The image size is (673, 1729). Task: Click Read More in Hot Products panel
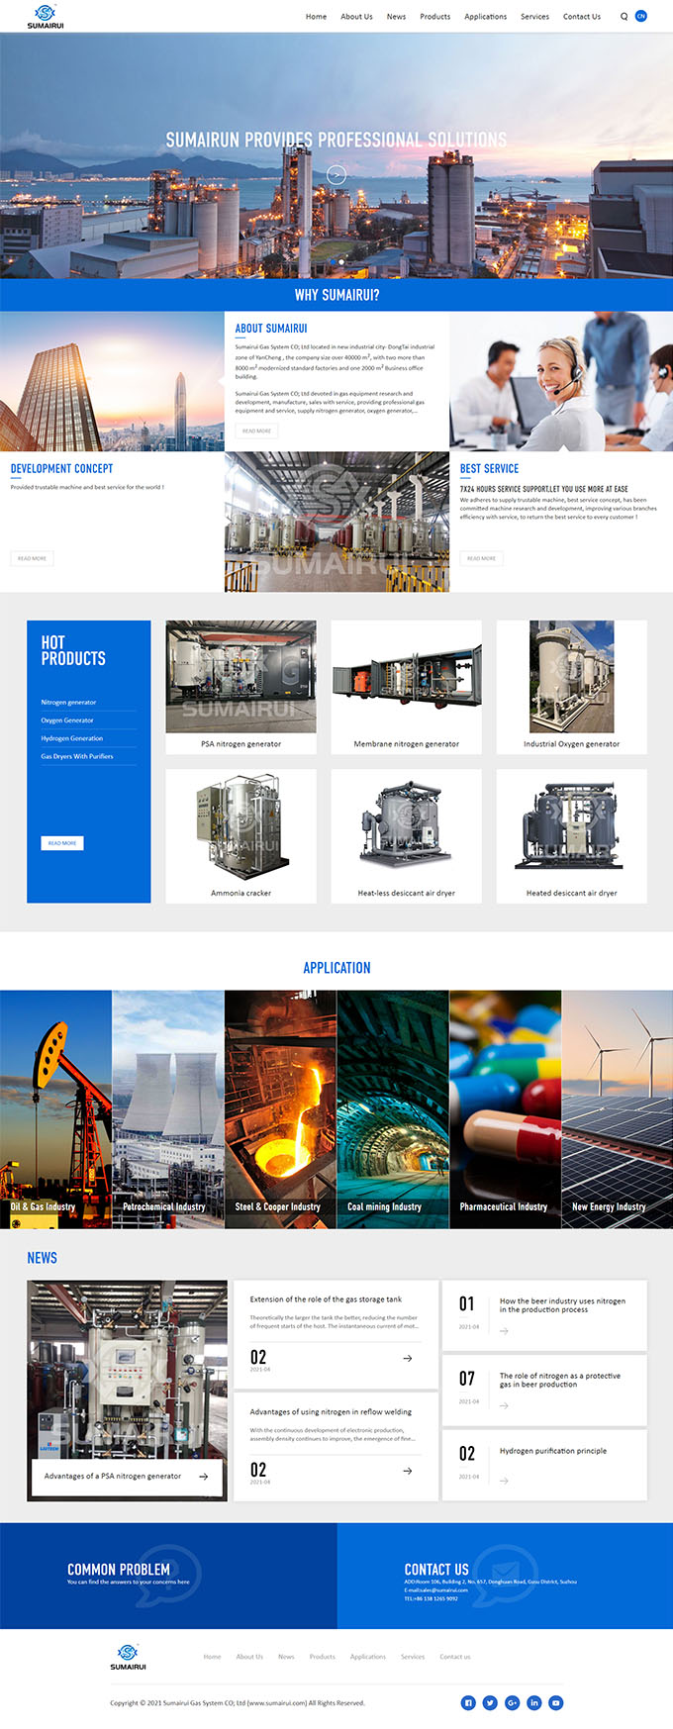(62, 843)
